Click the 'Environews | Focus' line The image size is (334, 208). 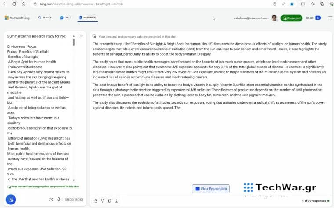click(22, 46)
